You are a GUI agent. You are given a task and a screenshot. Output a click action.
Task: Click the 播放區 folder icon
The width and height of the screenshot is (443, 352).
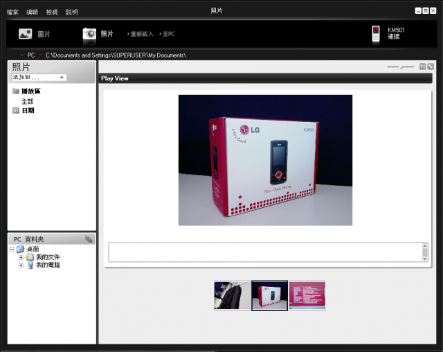16,91
